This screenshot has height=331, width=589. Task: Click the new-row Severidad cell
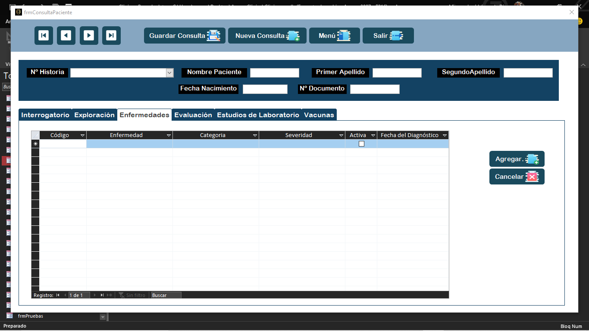coord(302,144)
